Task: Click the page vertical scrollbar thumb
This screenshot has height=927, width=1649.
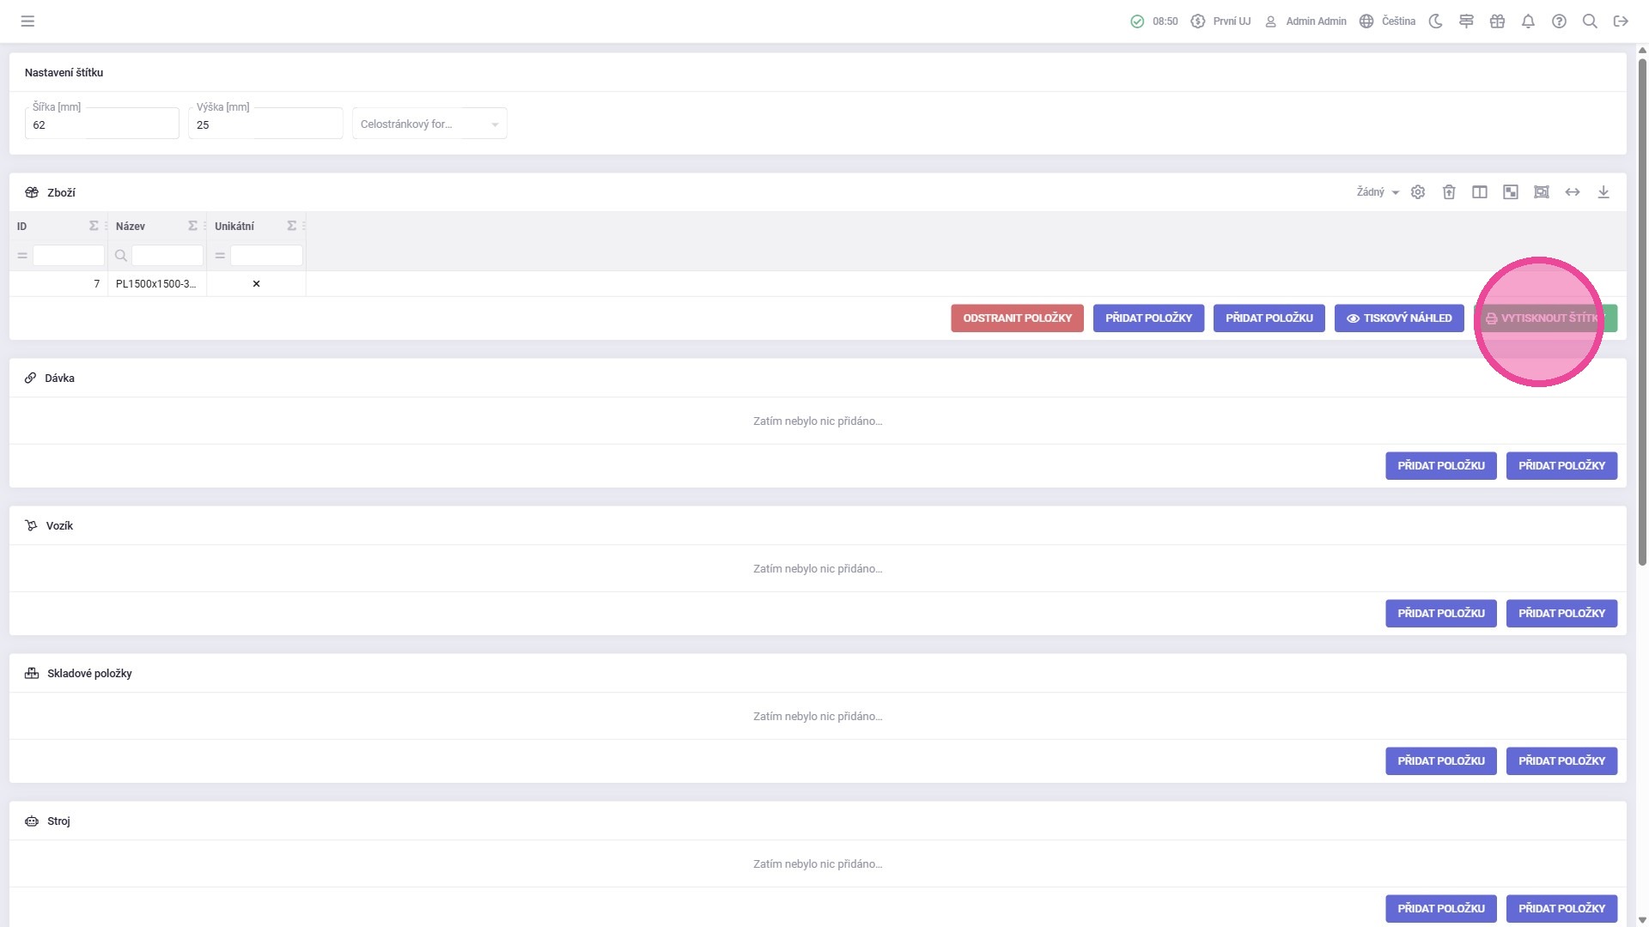Action: point(1642,309)
